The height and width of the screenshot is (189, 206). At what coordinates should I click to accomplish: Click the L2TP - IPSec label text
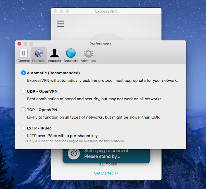click(x=39, y=128)
